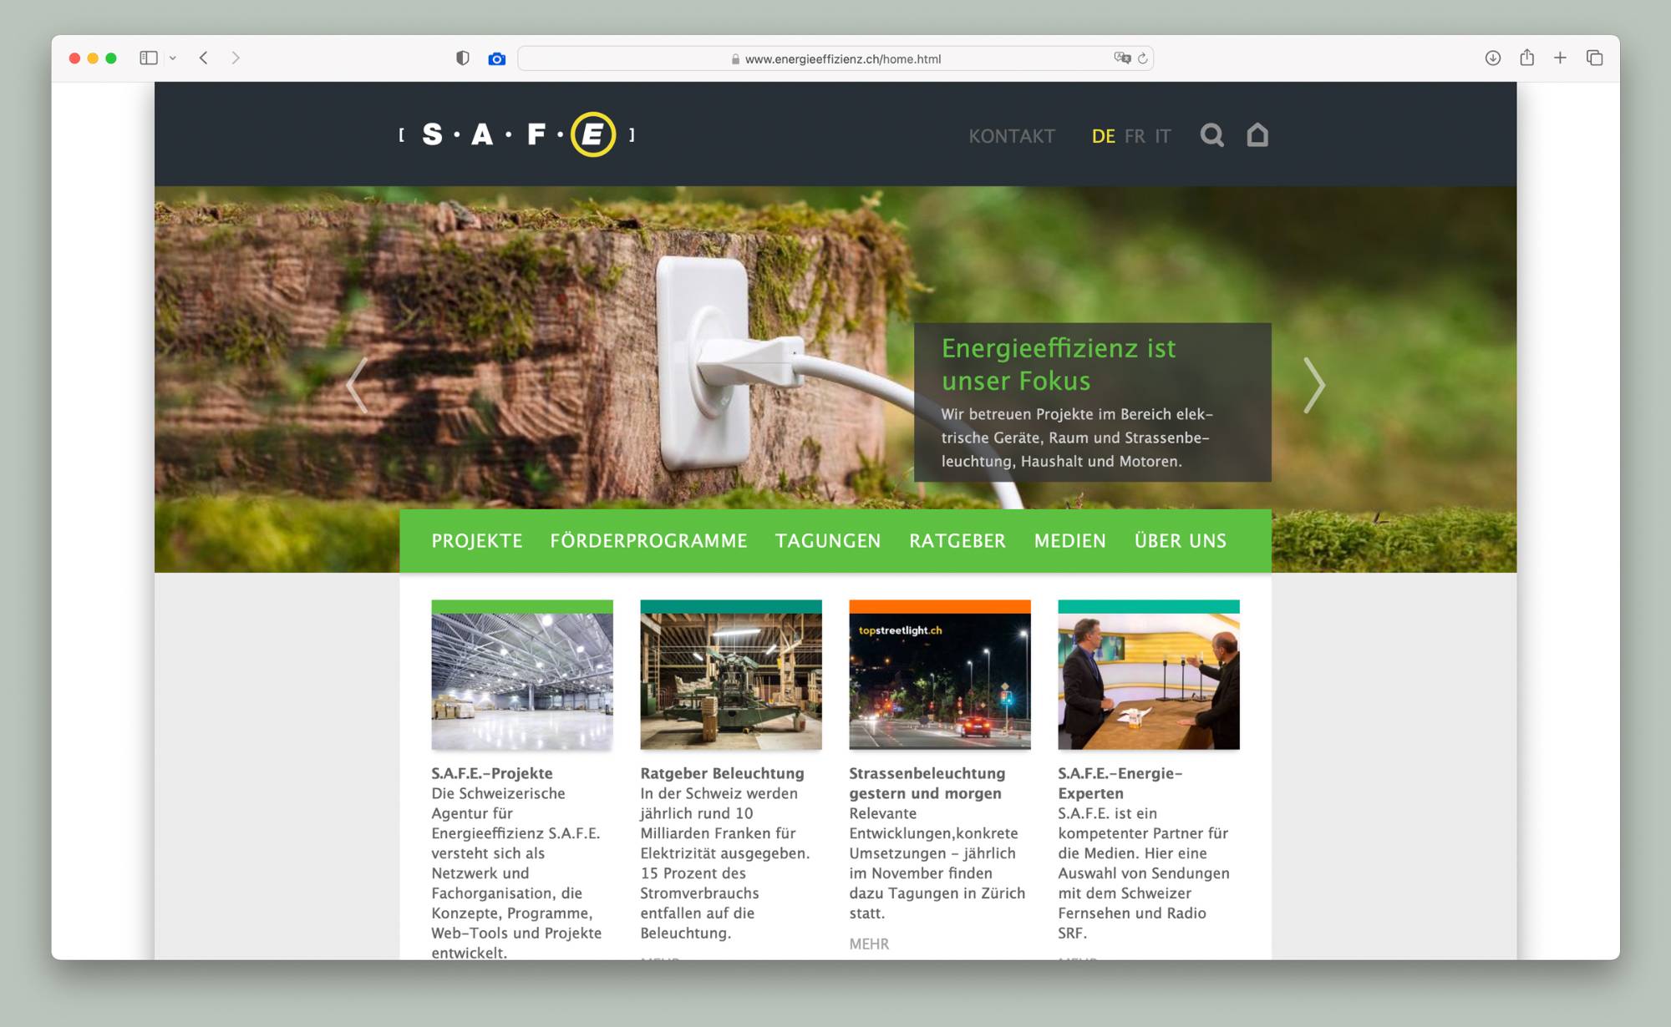Go forward with Safari forward arrow

[x=236, y=58]
